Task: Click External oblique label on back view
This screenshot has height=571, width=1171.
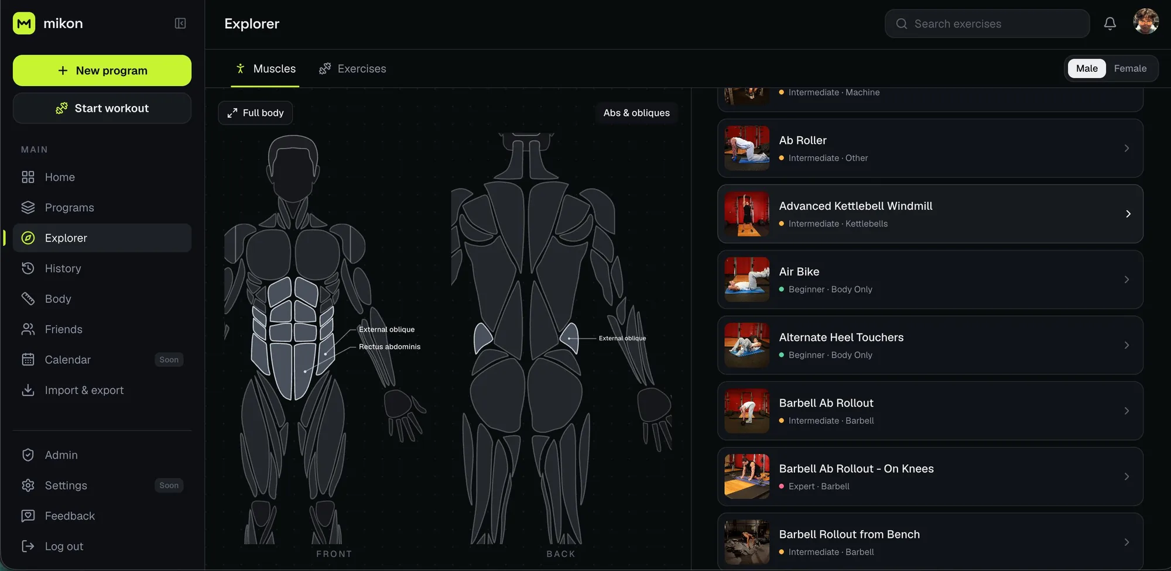Action: (622, 338)
